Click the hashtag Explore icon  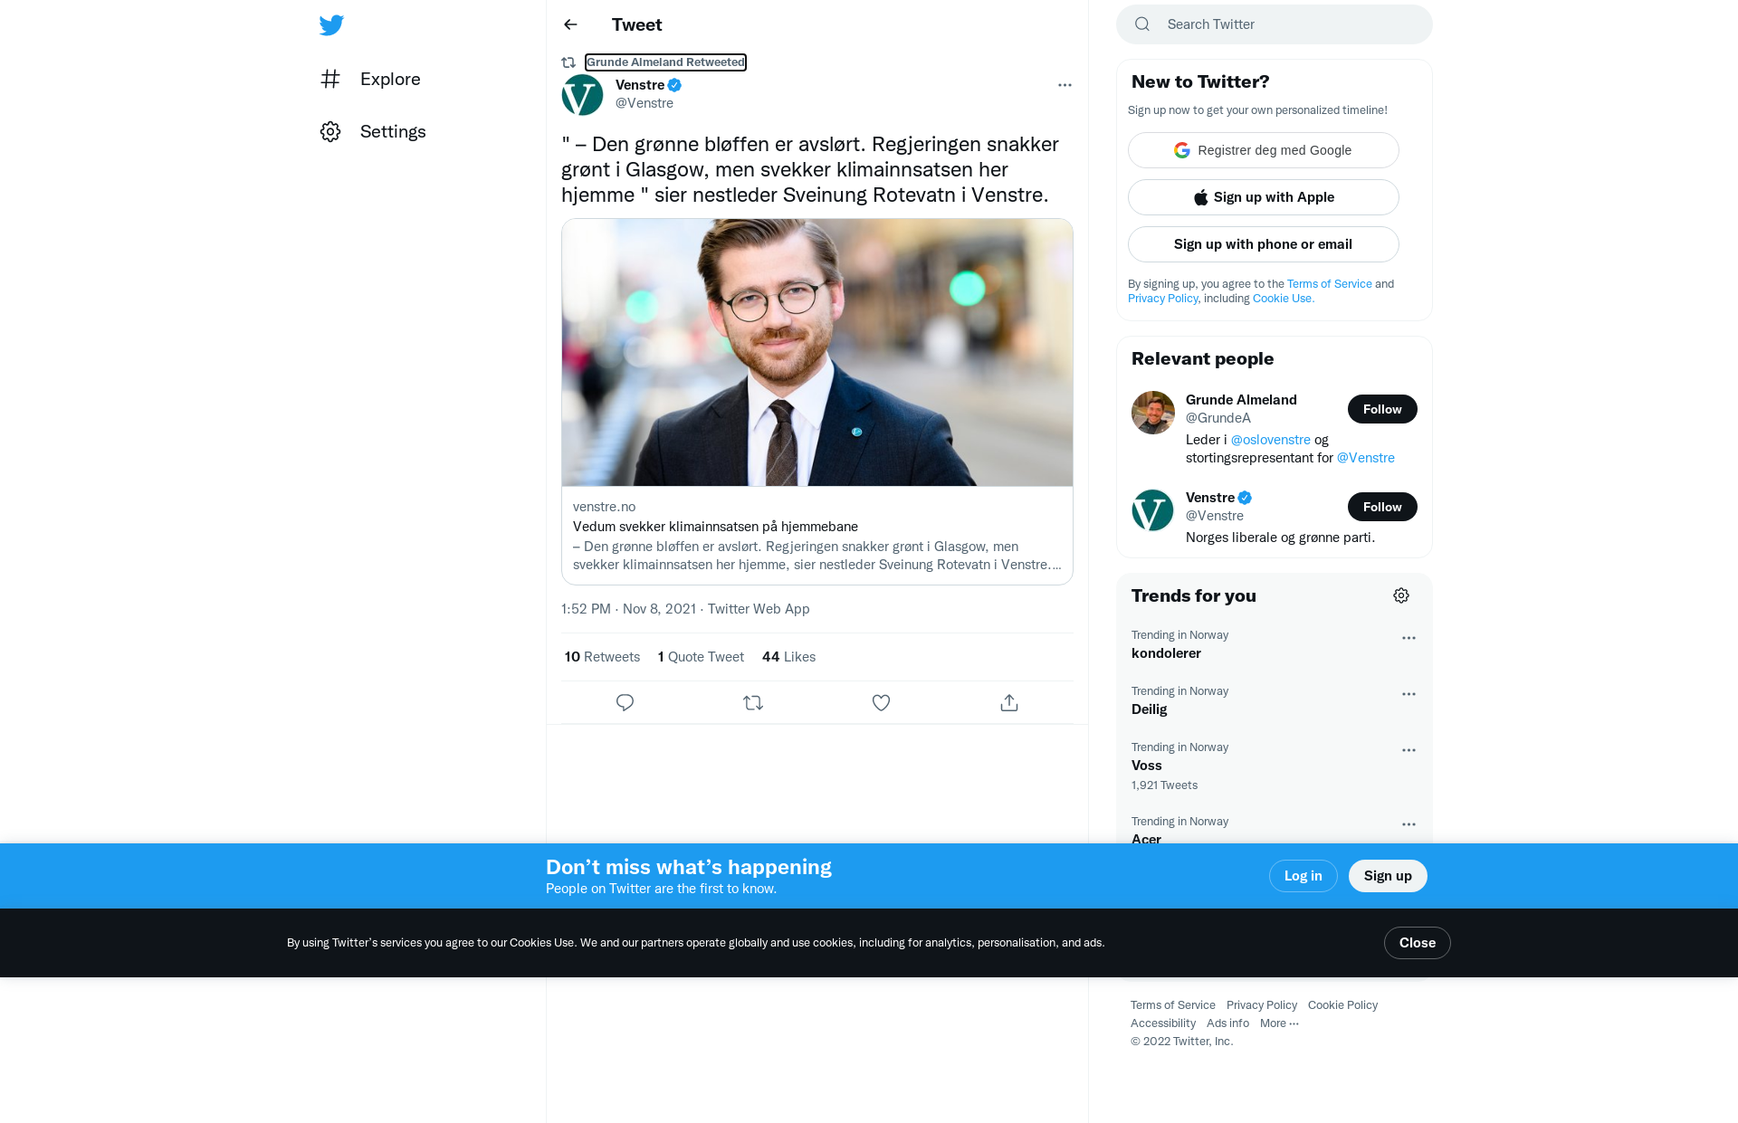tap(330, 79)
